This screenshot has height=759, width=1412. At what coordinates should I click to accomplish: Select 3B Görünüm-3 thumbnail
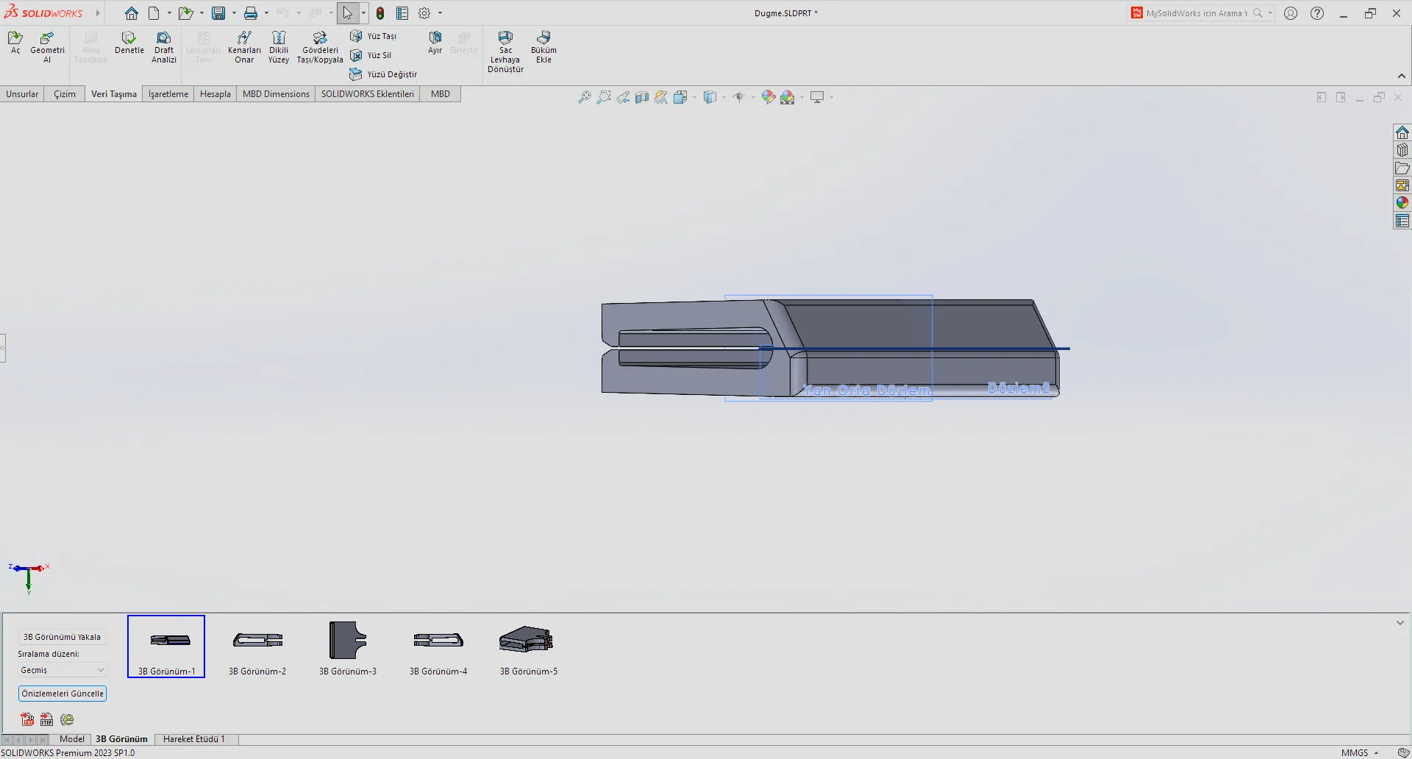click(x=348, y=647)
